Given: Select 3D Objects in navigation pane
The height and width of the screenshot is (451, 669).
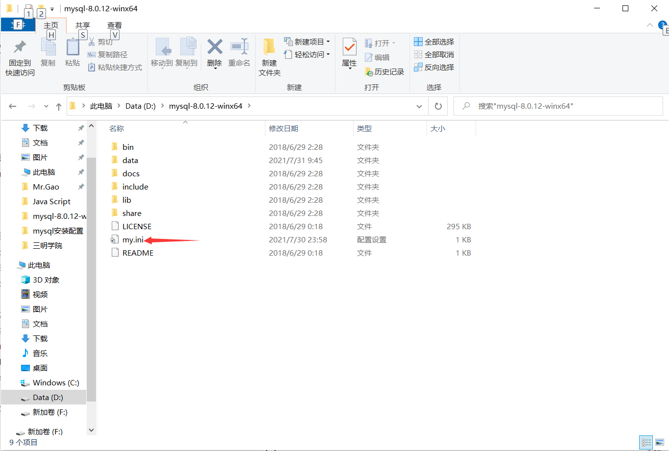Looking at the screenshot, I should click(x=46, y=280).
